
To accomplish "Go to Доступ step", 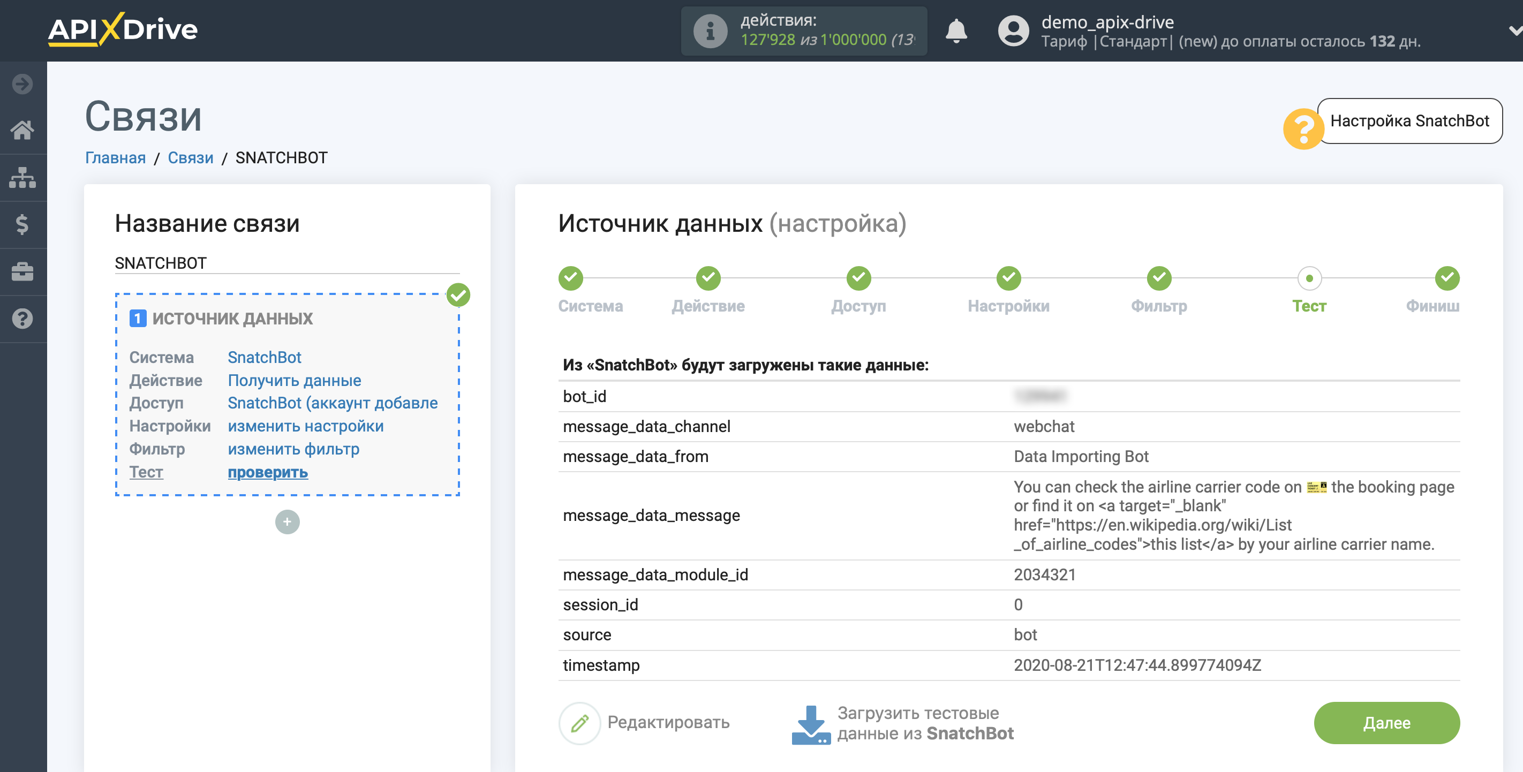I will click(x=858, y=278).
